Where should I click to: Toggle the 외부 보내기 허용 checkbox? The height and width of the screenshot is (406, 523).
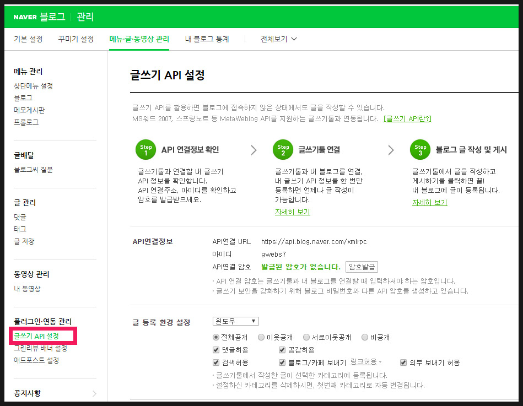tap(403, 362)
